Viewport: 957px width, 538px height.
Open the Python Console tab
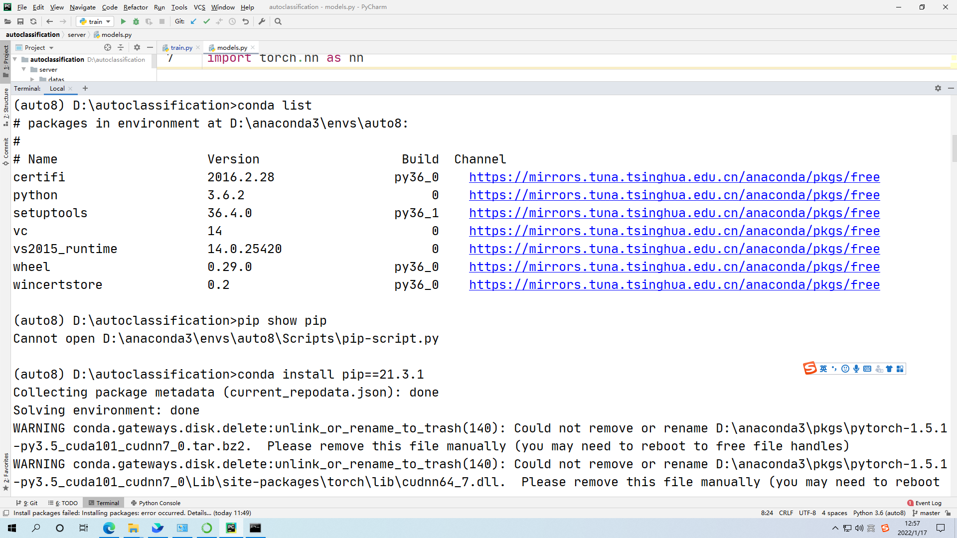click(x=156, y=503)
